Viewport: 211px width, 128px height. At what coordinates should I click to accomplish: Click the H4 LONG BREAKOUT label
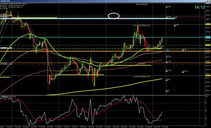point(142,25)
